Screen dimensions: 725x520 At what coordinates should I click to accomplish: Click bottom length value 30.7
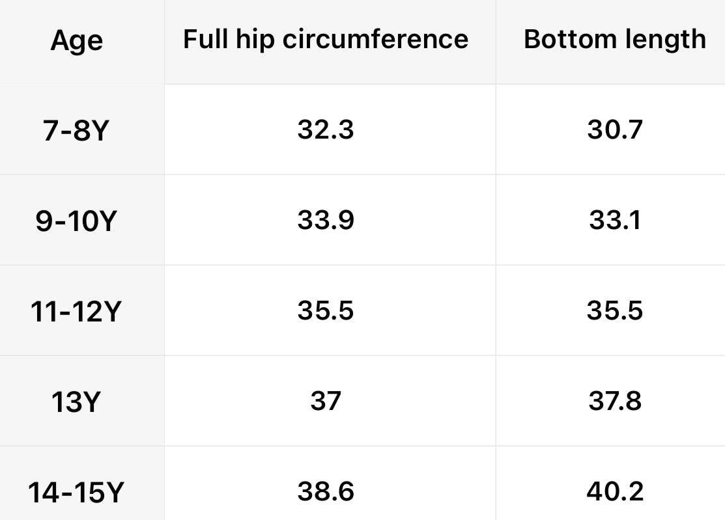coord(615,130)
